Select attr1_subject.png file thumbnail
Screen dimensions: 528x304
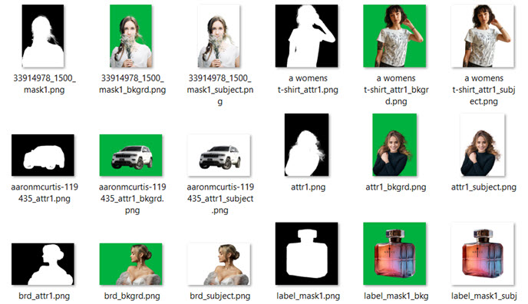click(483, 145)
